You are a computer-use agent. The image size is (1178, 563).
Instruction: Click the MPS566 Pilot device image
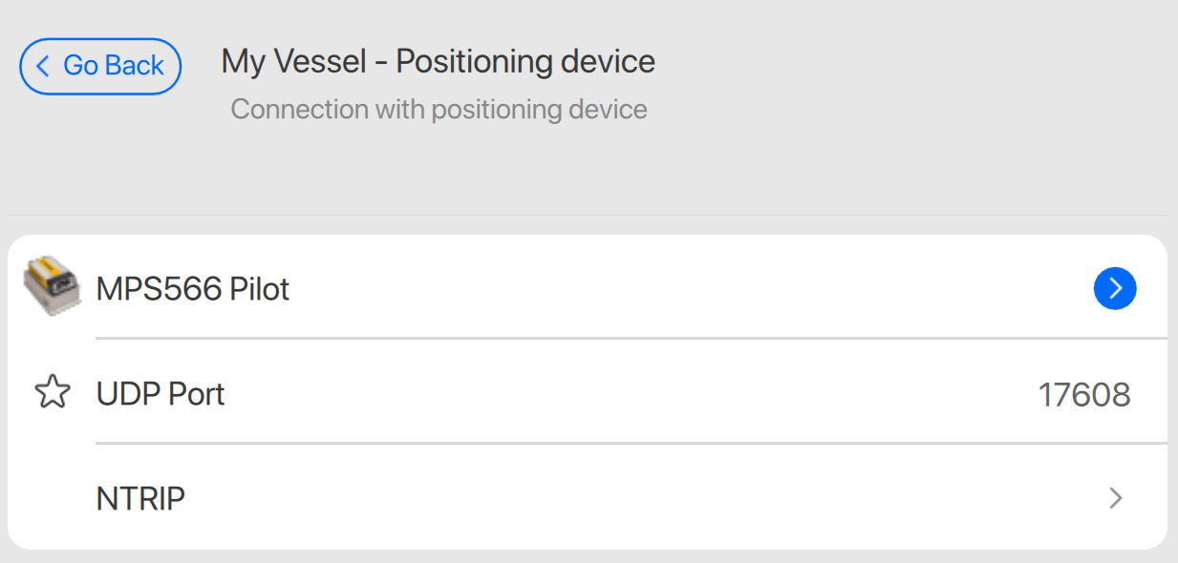point(52,286)
